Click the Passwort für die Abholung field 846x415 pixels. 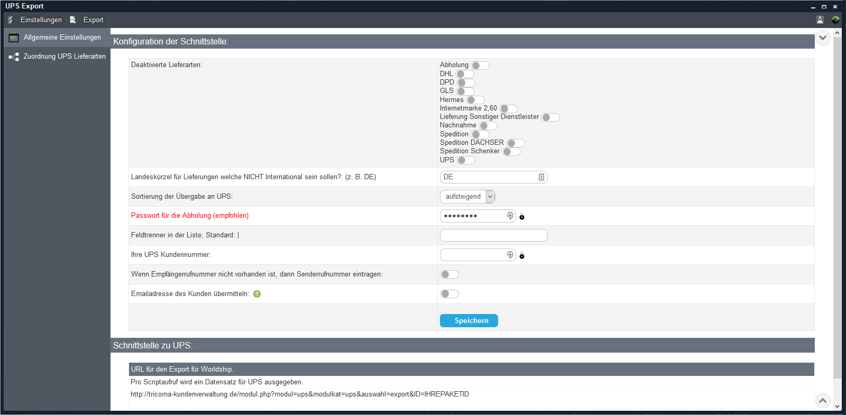477,216
